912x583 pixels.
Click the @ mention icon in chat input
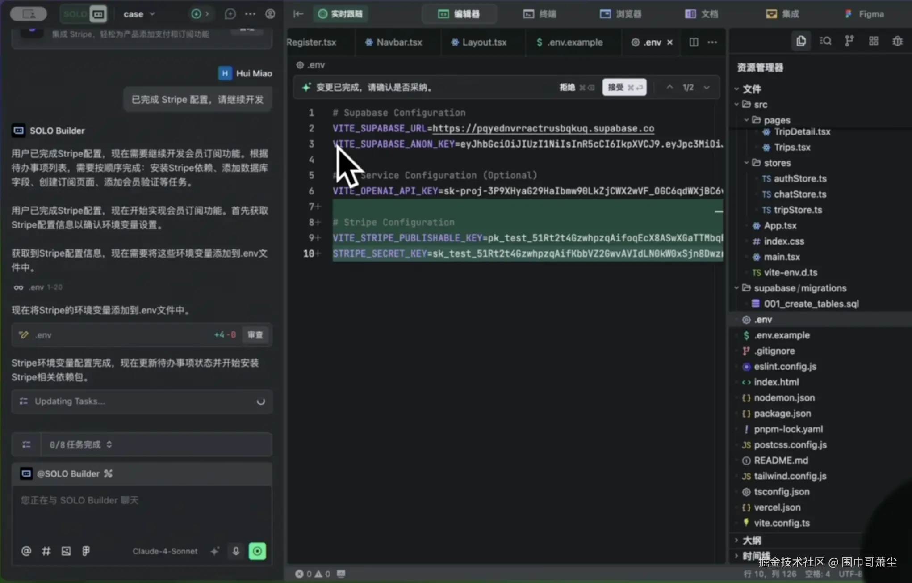click(26, 551)
